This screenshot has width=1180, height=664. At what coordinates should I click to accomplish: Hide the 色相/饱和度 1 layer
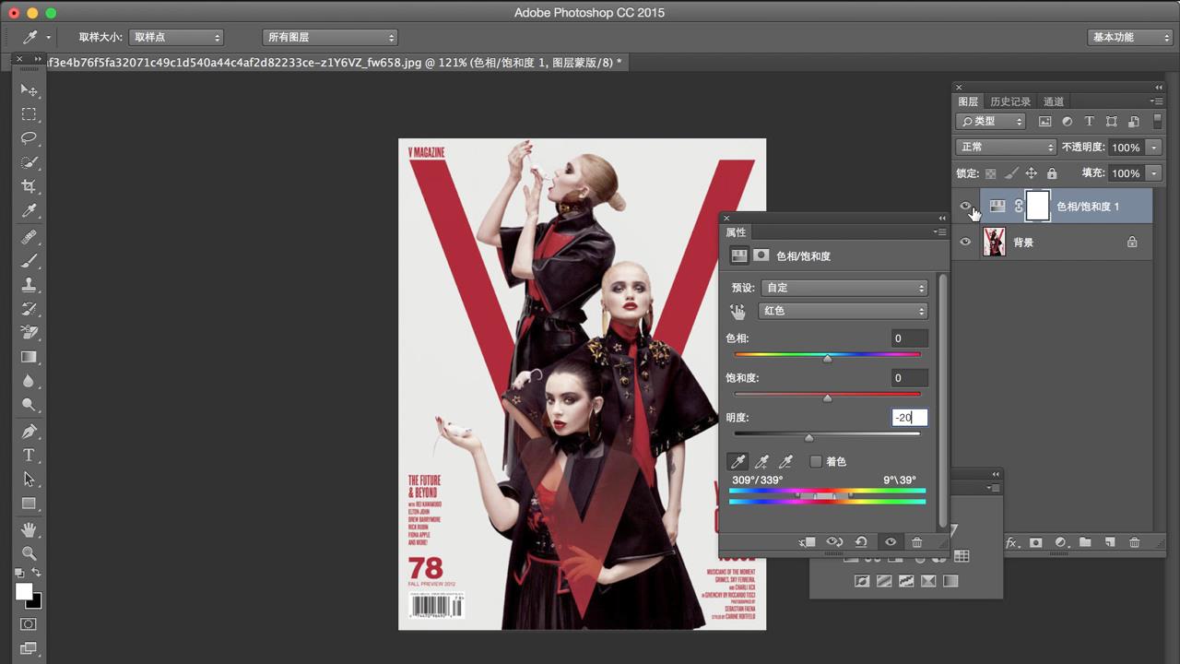tap(965, 207)
